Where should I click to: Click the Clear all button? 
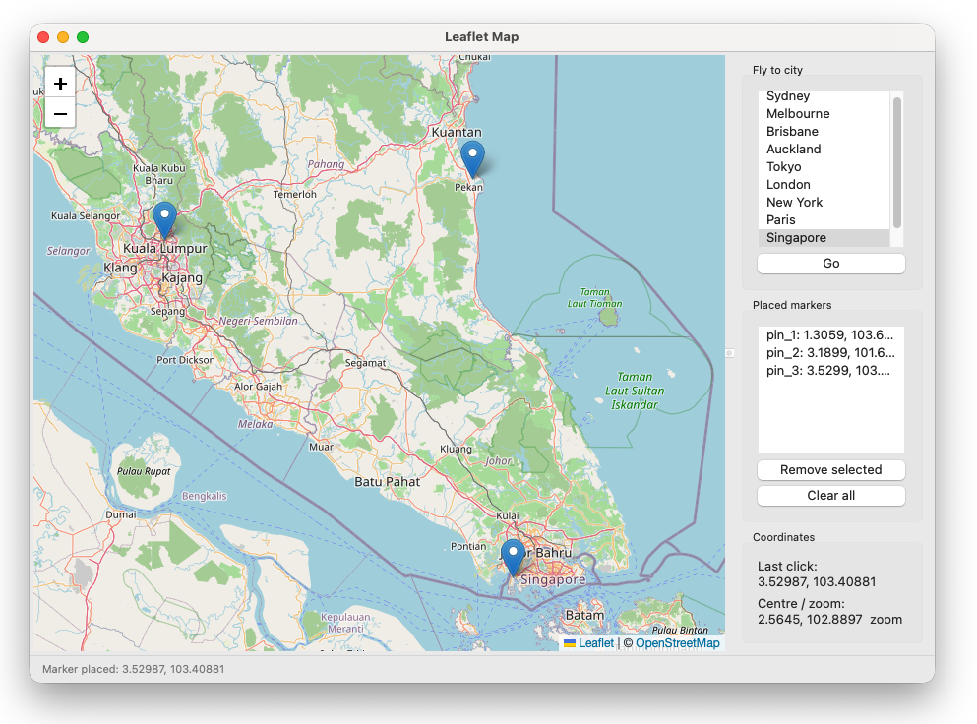pos(830,496)
